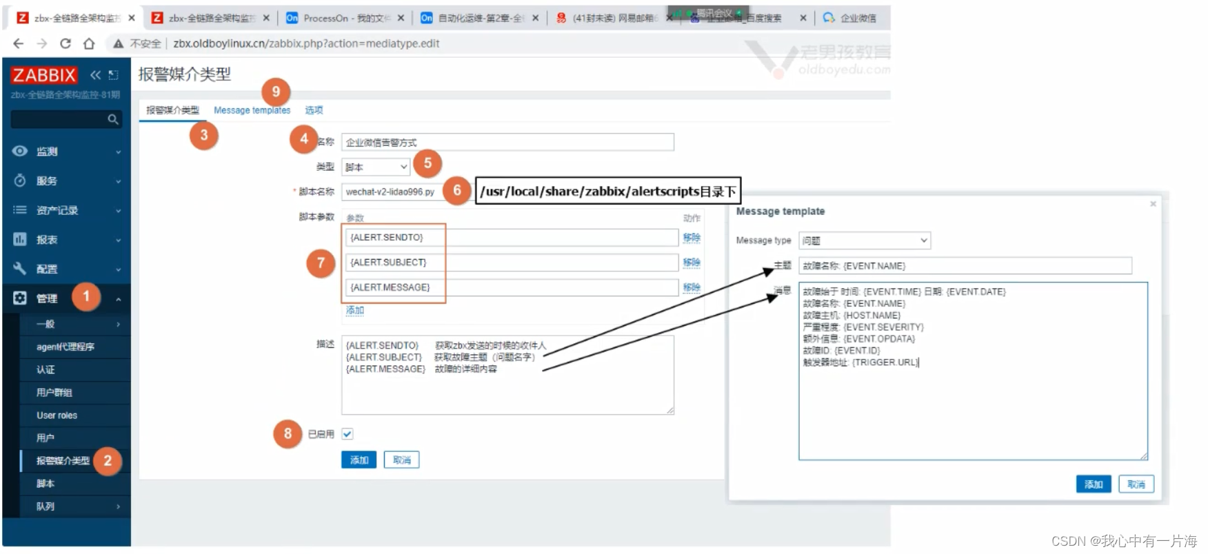Switch to the Message templates tab
The height and width of the screenshot is (554, 1208).
point(252,110)
